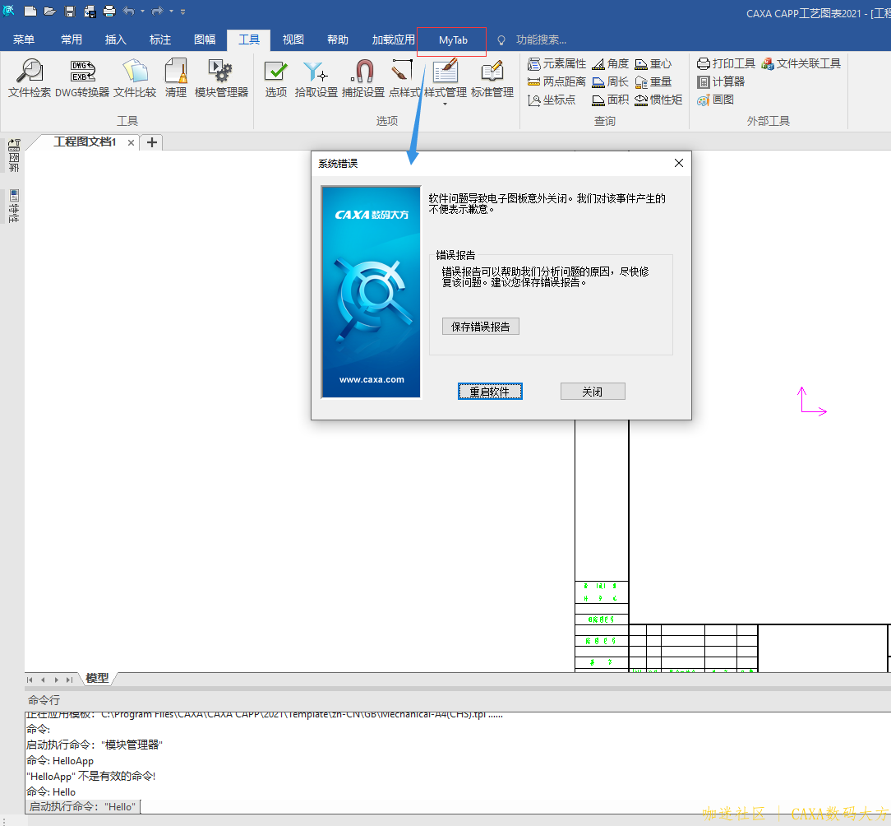Click 保存错误报告 button
This screenshot has width=891, height=826.
click(x=481, y=327)
